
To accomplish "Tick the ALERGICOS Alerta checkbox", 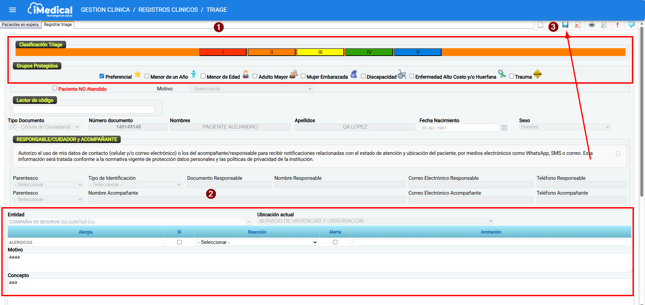I will [335, 242].
